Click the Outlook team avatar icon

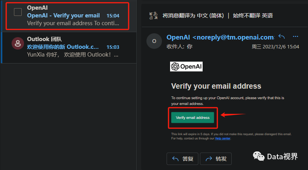18,43
